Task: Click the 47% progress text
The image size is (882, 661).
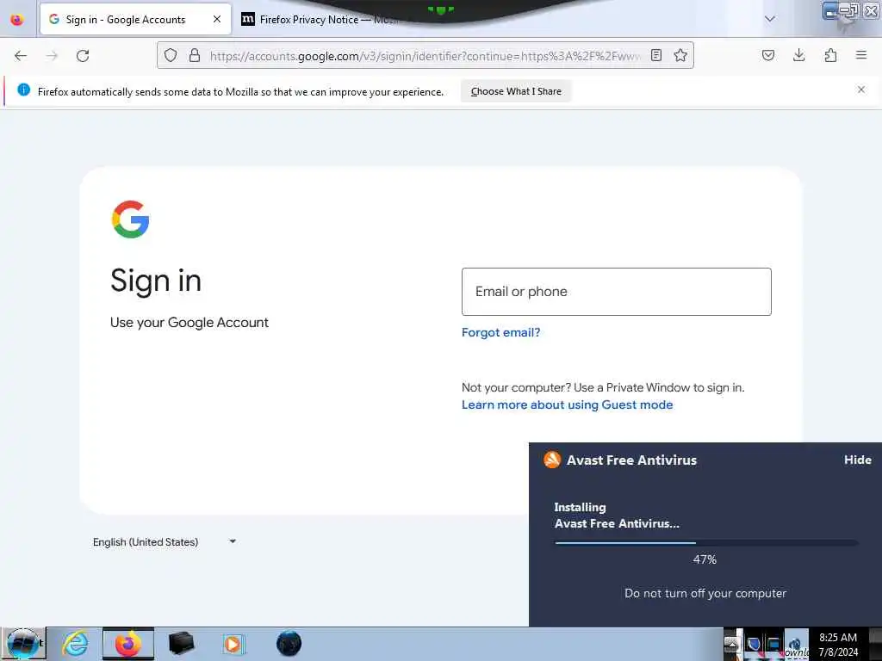Action: 705,559
